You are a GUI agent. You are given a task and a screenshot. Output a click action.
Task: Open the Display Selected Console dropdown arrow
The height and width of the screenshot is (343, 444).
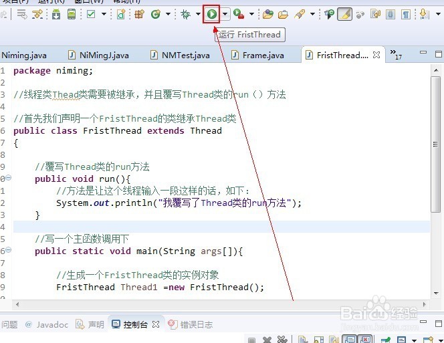414,340
